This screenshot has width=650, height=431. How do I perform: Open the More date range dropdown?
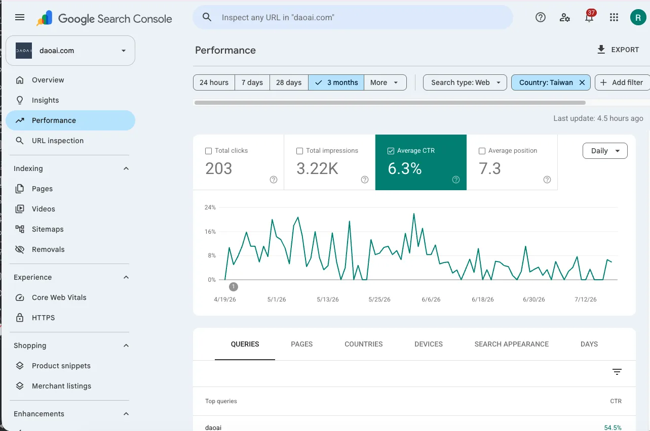pyautogui.click(x=385, y=82)
